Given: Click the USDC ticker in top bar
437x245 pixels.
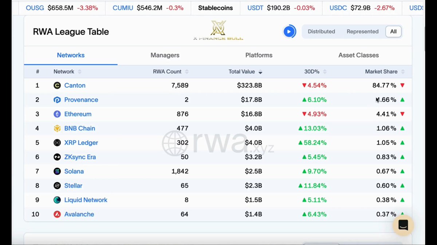Looking at the screenshot, I should 338,8.
